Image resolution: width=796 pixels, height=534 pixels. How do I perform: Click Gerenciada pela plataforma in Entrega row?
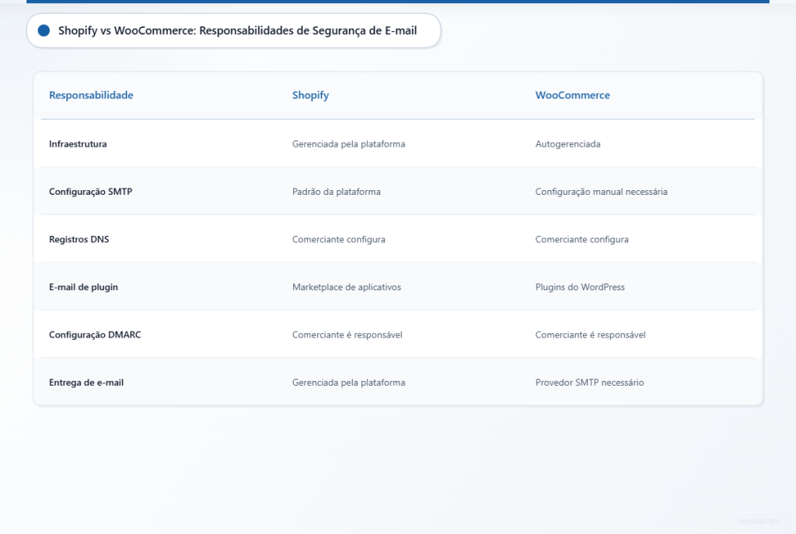tap(349, 383)
